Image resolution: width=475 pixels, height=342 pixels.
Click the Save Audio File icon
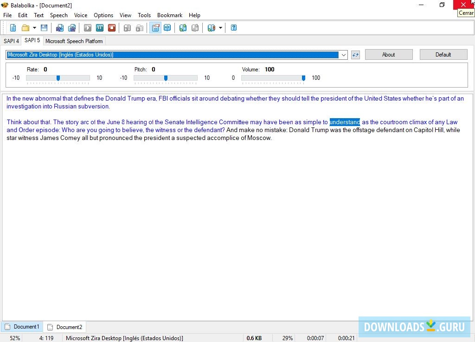coord(60,28)
